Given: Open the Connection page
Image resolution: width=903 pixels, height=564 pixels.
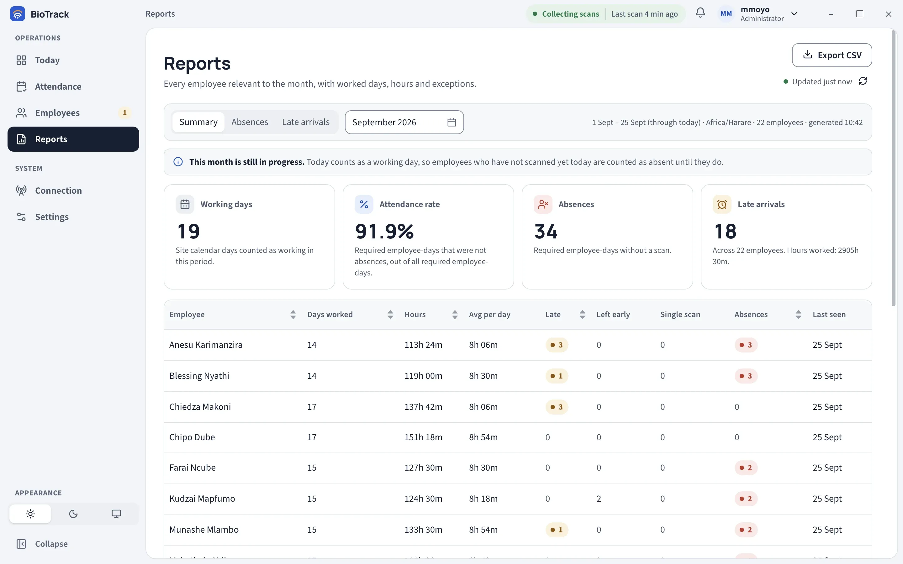Looking at the screenshot, I should point(73,191).
